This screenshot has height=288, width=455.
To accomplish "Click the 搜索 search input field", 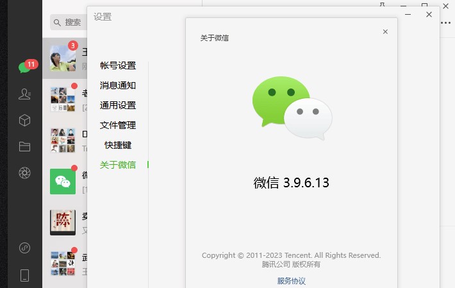I will tap(69, 22).
